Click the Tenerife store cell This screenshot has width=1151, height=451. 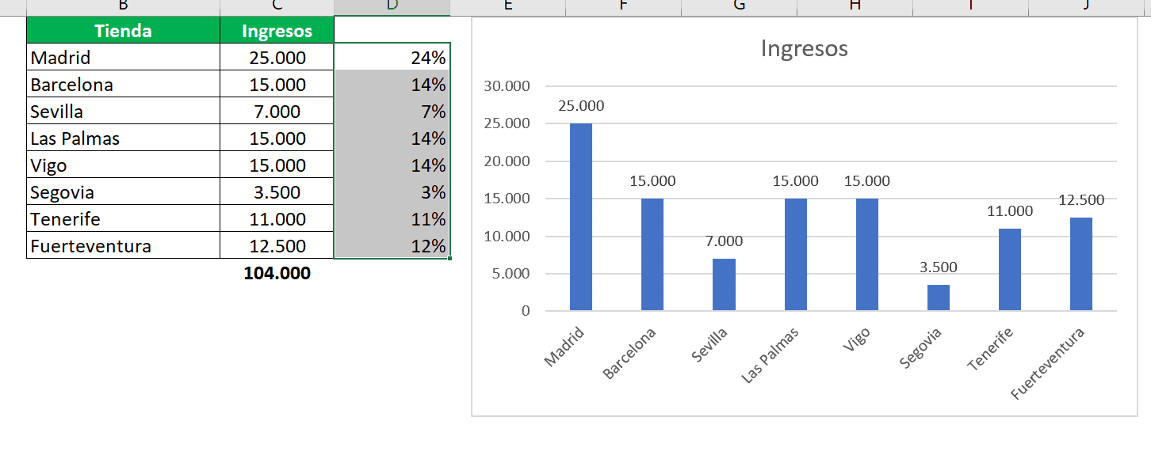click(123, 218)
